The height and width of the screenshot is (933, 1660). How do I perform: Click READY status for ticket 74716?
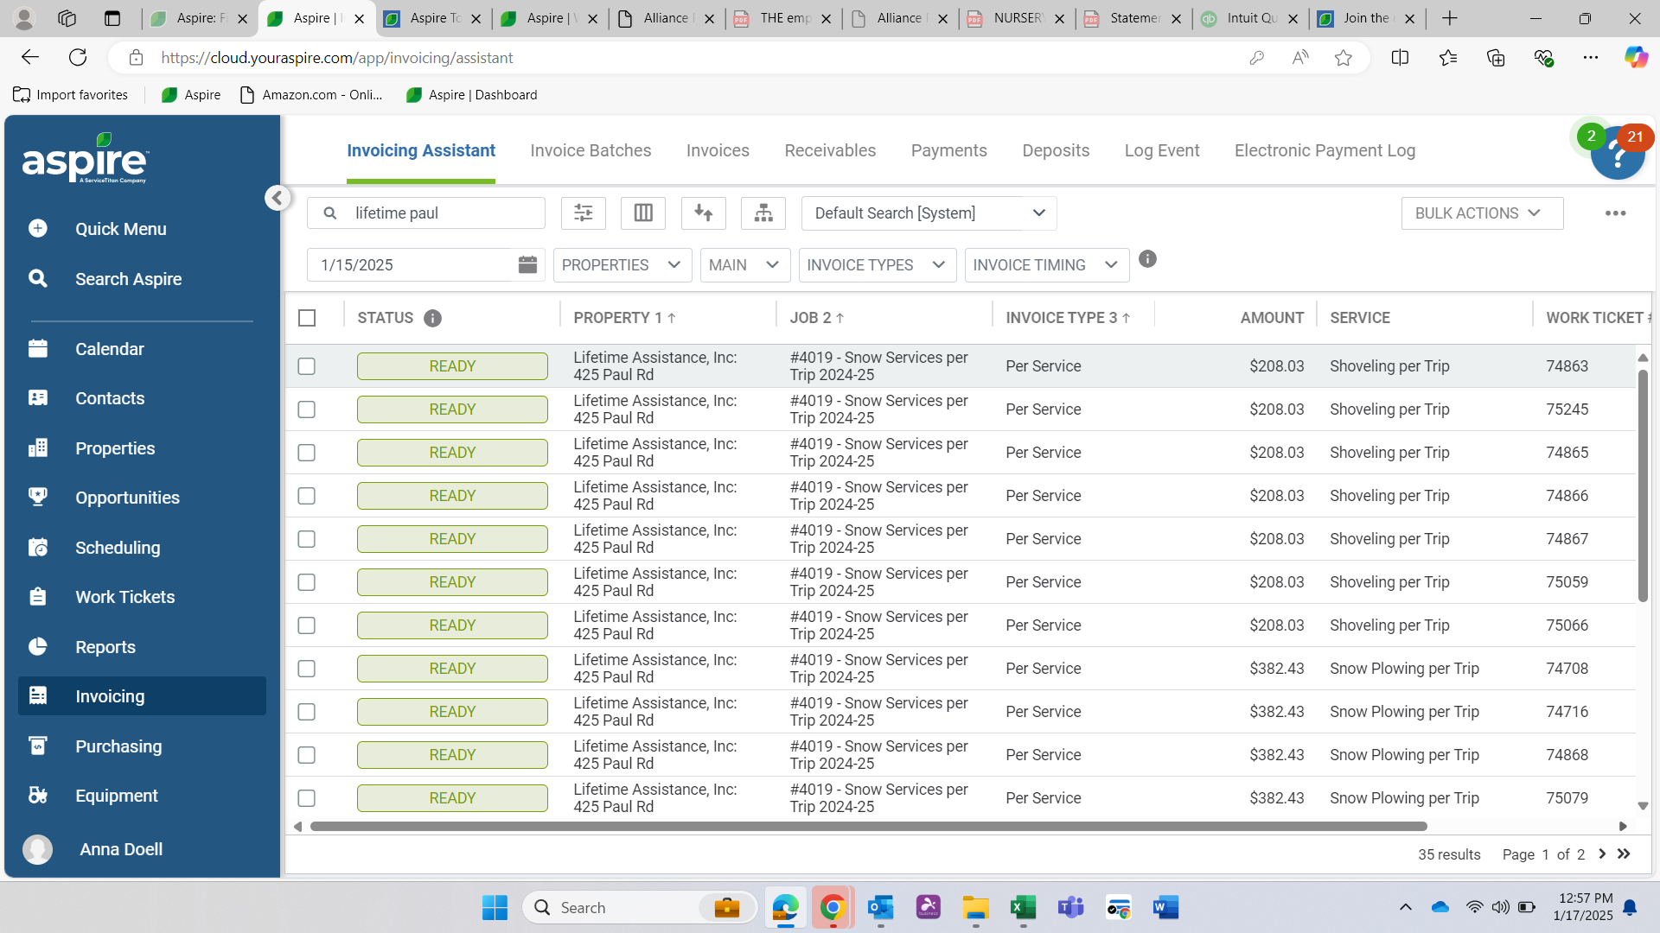(452, 712)
